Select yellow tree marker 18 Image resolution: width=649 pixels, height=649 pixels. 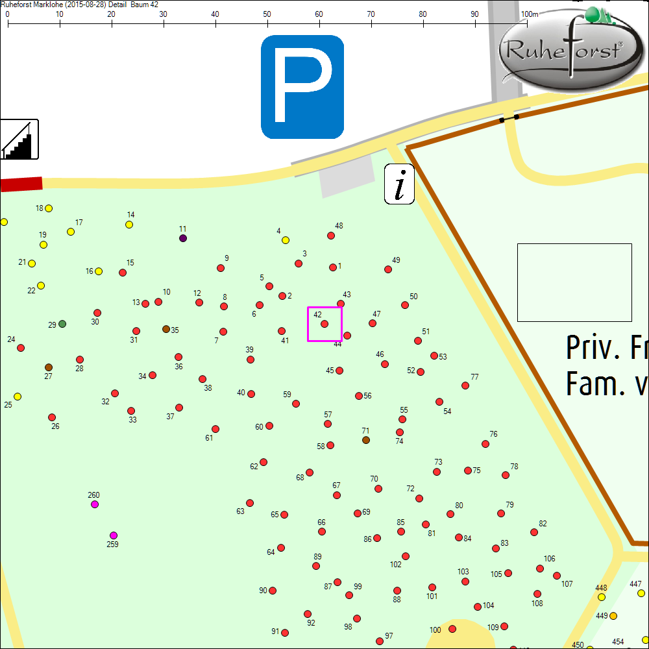[49, 208]
